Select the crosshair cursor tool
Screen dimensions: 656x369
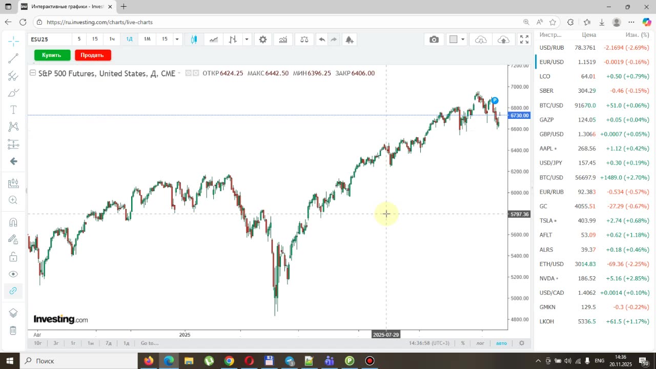pos(13,40)
